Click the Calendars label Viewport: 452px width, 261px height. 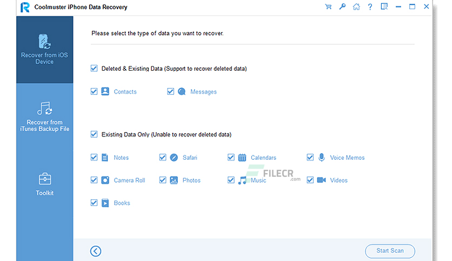263,157
